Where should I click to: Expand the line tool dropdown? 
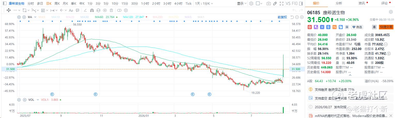coord(19,10)
